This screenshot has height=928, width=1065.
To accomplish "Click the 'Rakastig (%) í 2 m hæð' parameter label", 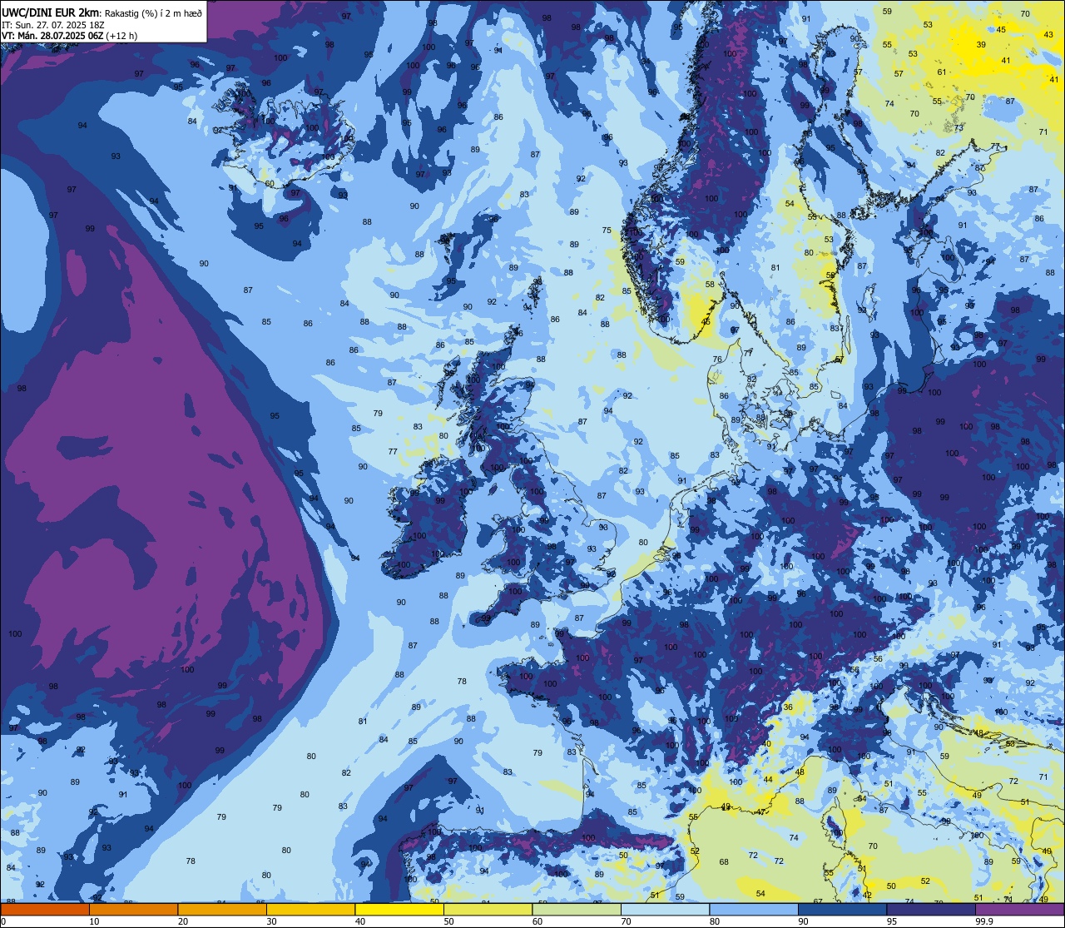I will pos(153,13).
